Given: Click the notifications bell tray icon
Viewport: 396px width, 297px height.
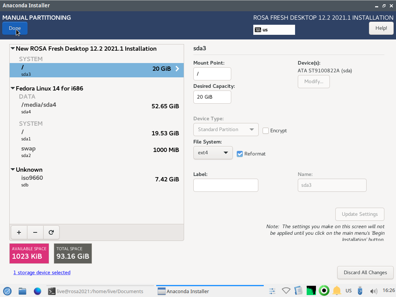Looking at the screenshot, I should [337, 291].
